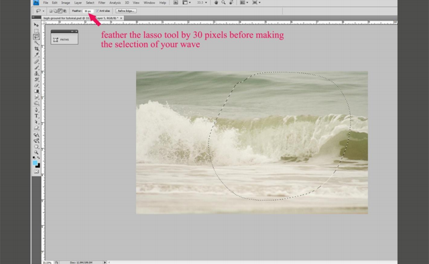Image resolution: width=429 pixels, height=264 pixels.
Task: Open the Filter menu
Action: click(102, 3)
